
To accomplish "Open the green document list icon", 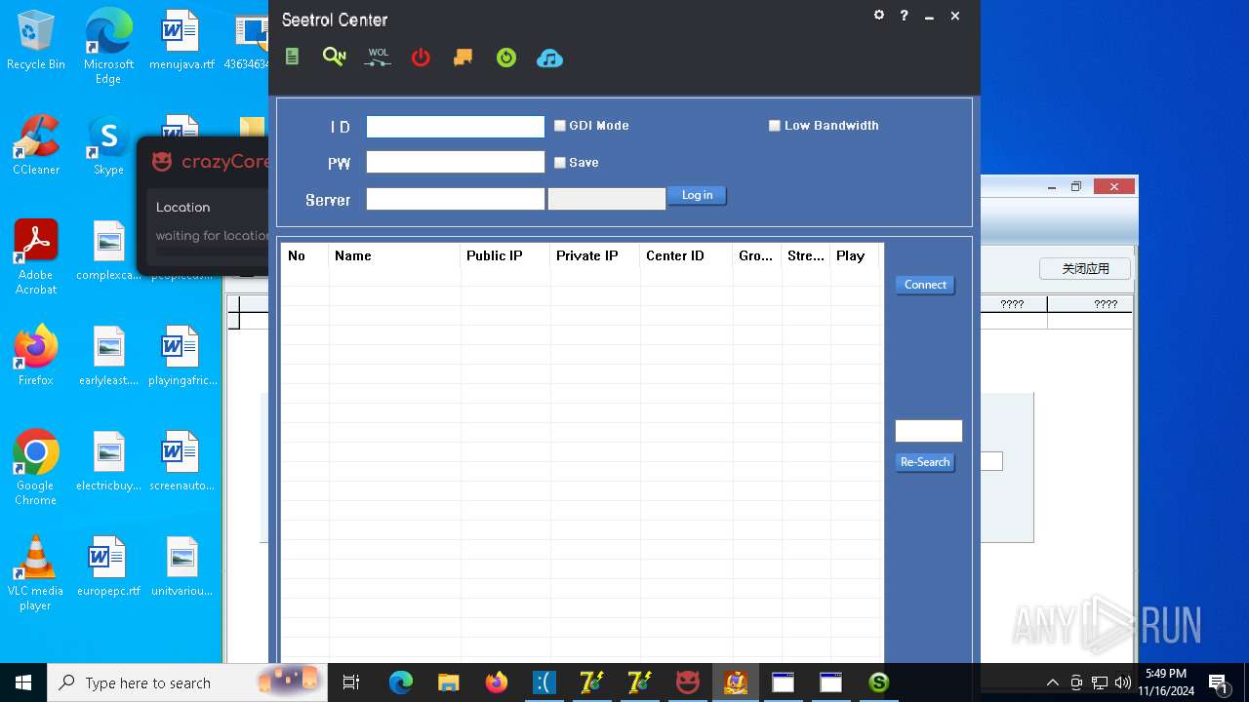I will point(292,58).
